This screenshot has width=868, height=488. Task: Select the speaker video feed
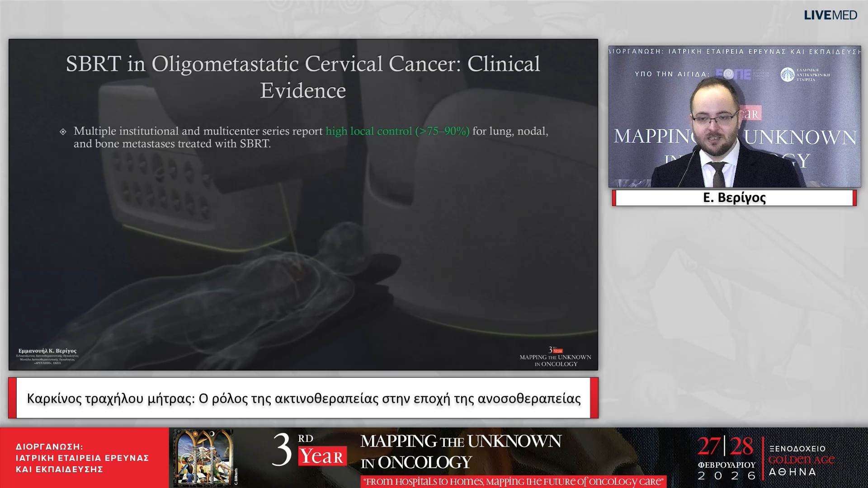734,117
